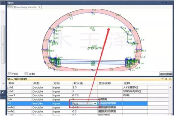Click the X icon on the left sidebar strip

click(x=3, y=97)
